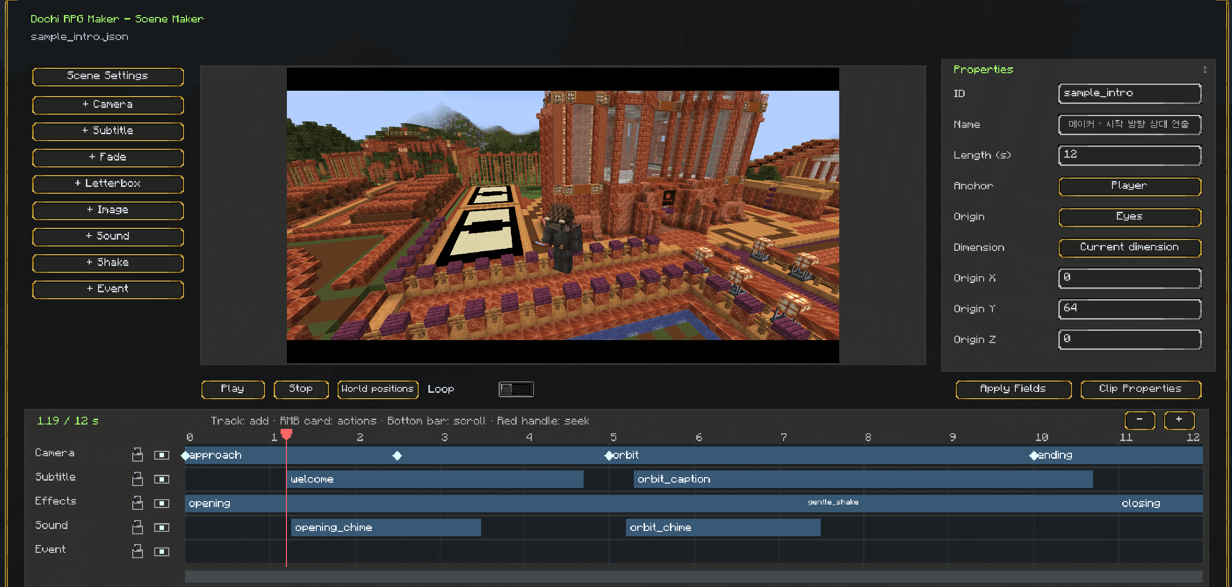1232x587 pixels.
Task: Click the lock icon on Event track
Action: [x=138, y=551]
